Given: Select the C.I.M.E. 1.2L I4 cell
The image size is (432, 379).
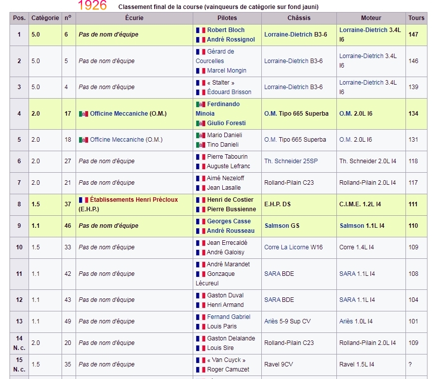Looking at the screenshot, I should (x=371, y=204).
